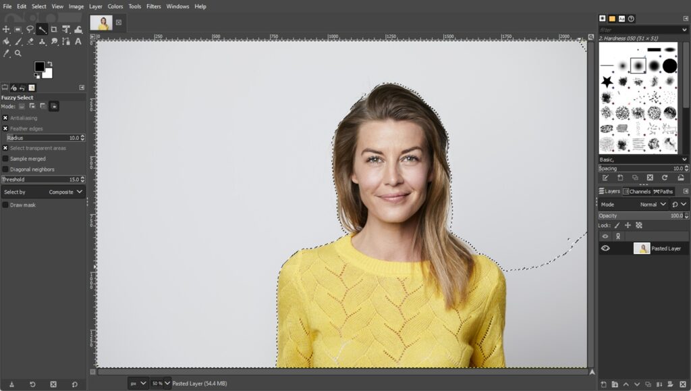Viewport: 691px width, 391px height.
Task: Hide the Pasted Layer with eye icon
Action: [605, 249]
